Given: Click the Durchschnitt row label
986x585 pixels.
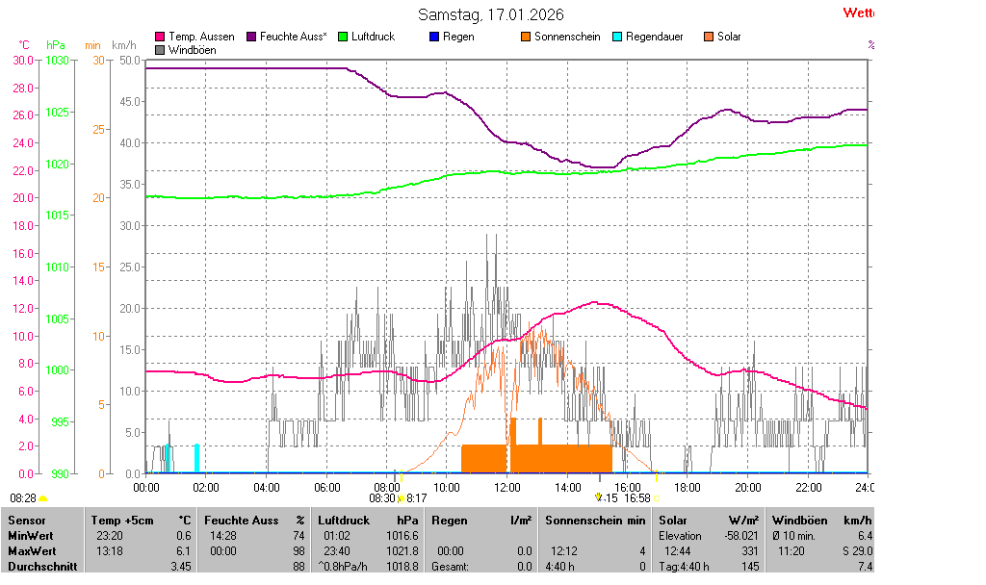Looking at the screenshot, I should coord(41,567).
